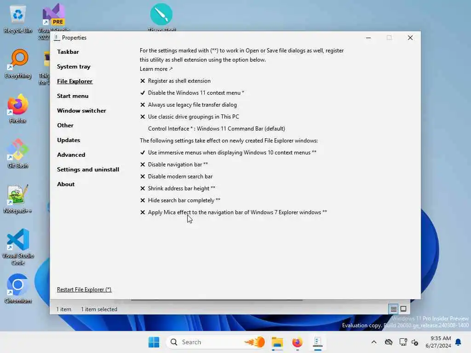Open the Control Interface option selector
The image size is (471, 353).
click(x=216, y=129)
